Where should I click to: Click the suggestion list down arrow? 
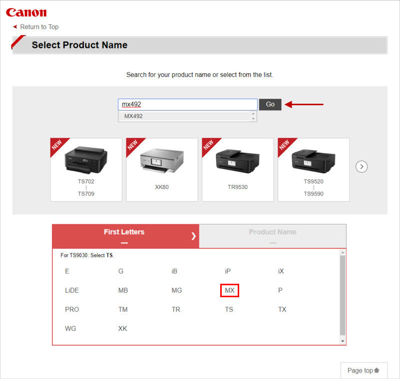[x=253, y=119]
